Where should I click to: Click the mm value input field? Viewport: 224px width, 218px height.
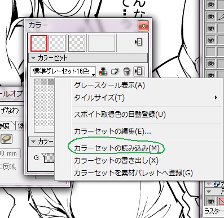tap(10, 154)
